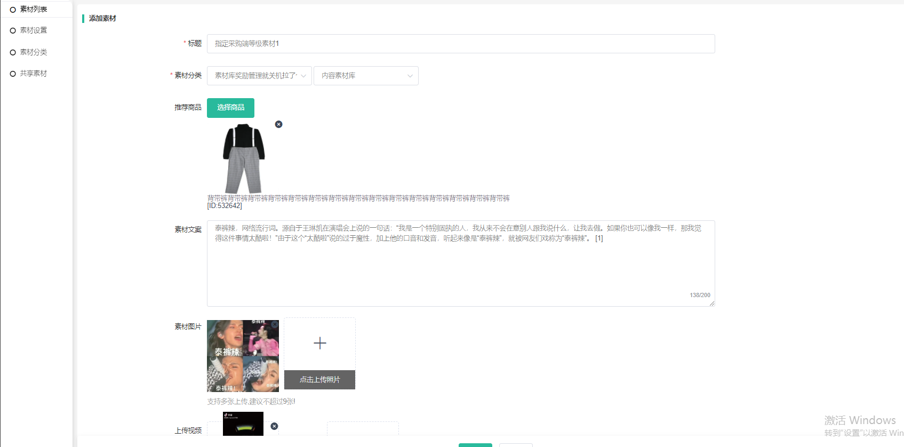
Task: Click the 点击上传照片 upload button
Action: (x=319, y=379)
